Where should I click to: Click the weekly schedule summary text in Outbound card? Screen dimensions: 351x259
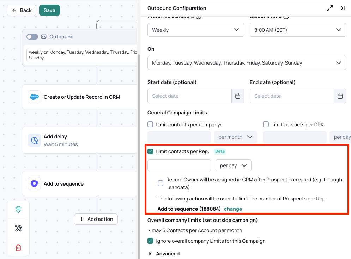83,55
